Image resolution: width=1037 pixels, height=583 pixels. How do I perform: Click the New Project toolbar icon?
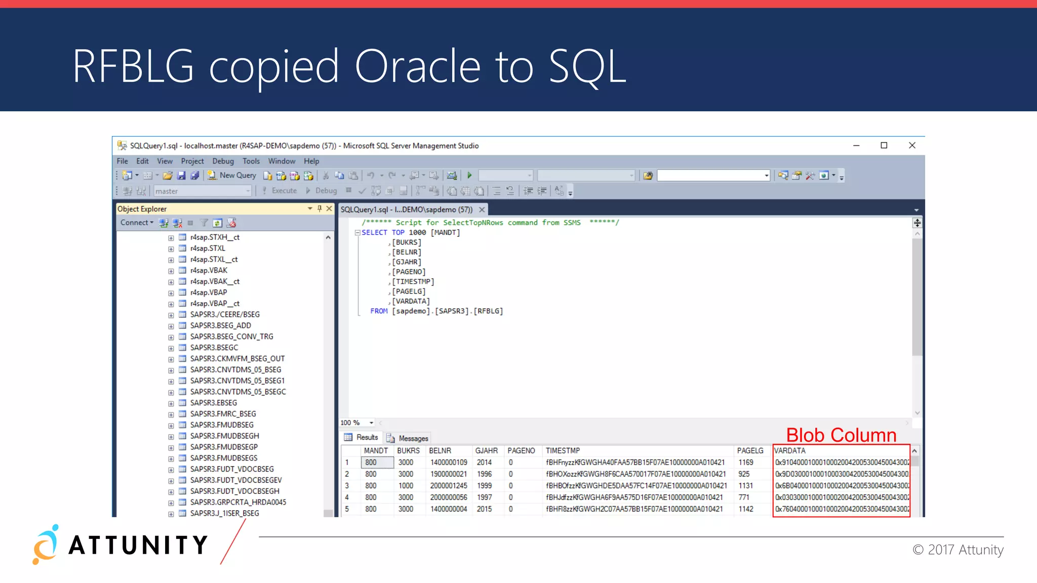click(x=127, y=176)
